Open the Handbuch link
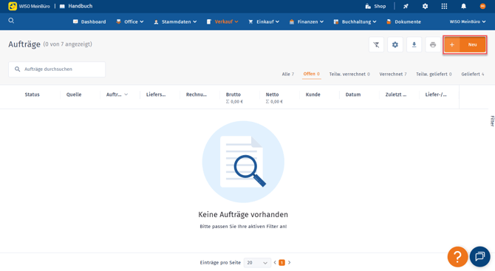This screenshot has width=495, height=271. point(76,6)
